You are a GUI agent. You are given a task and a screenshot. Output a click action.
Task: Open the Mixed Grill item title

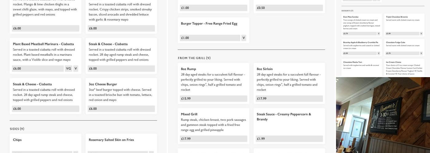click(189, 114)
